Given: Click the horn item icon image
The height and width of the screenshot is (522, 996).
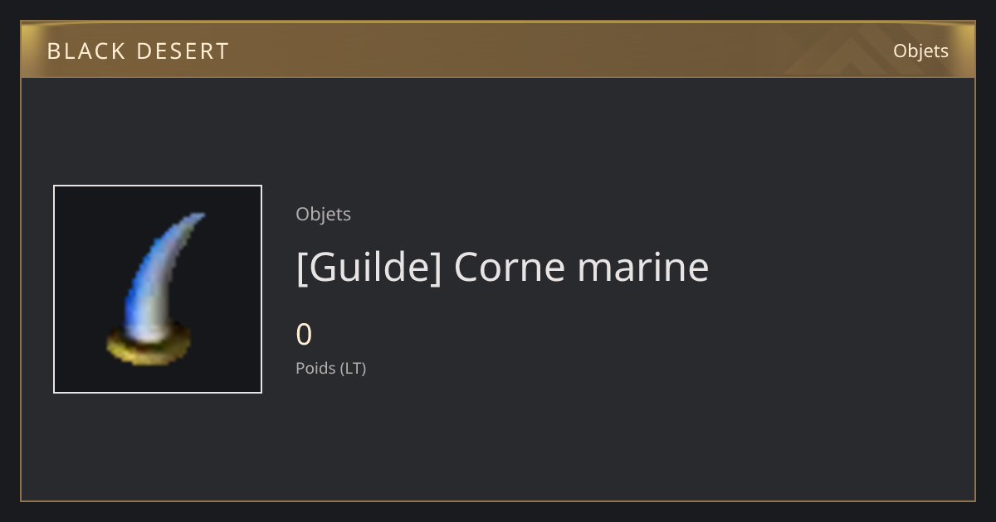Looking at the screenshot, I should (156, 289).
